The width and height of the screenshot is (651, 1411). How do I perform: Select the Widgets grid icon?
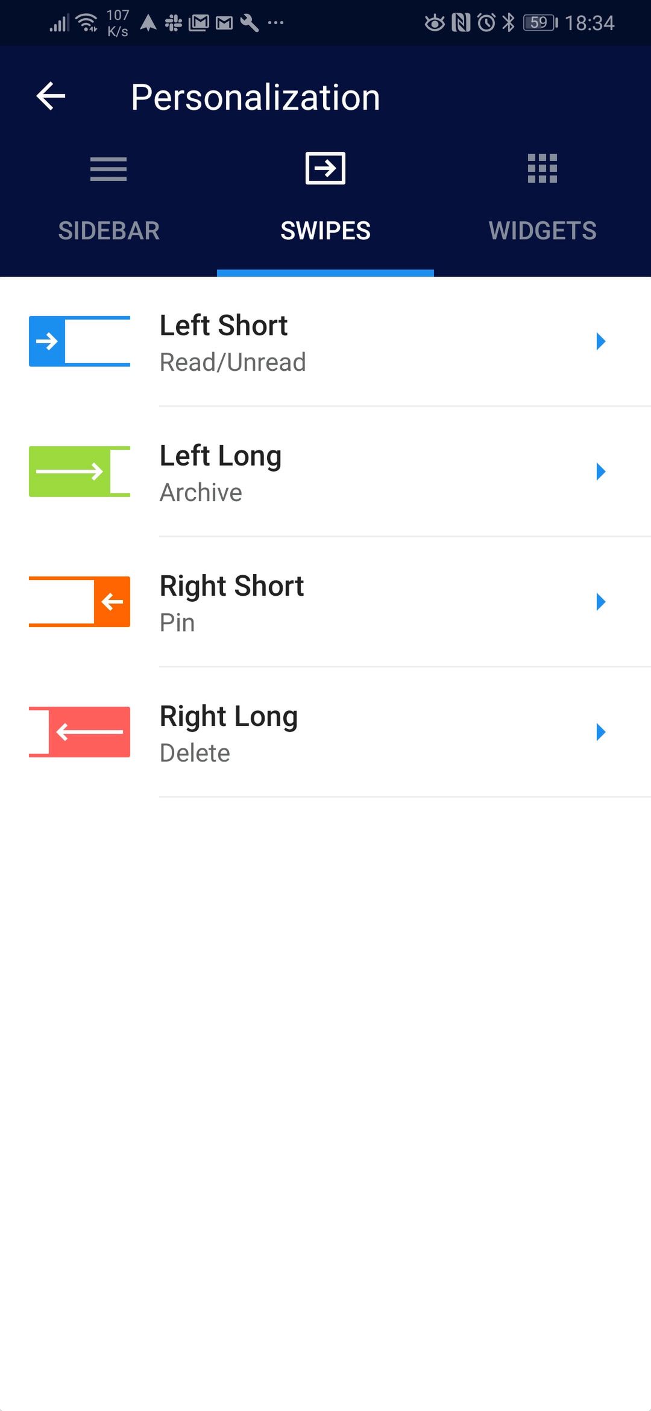pyautogui.click(x=542, y=168)
